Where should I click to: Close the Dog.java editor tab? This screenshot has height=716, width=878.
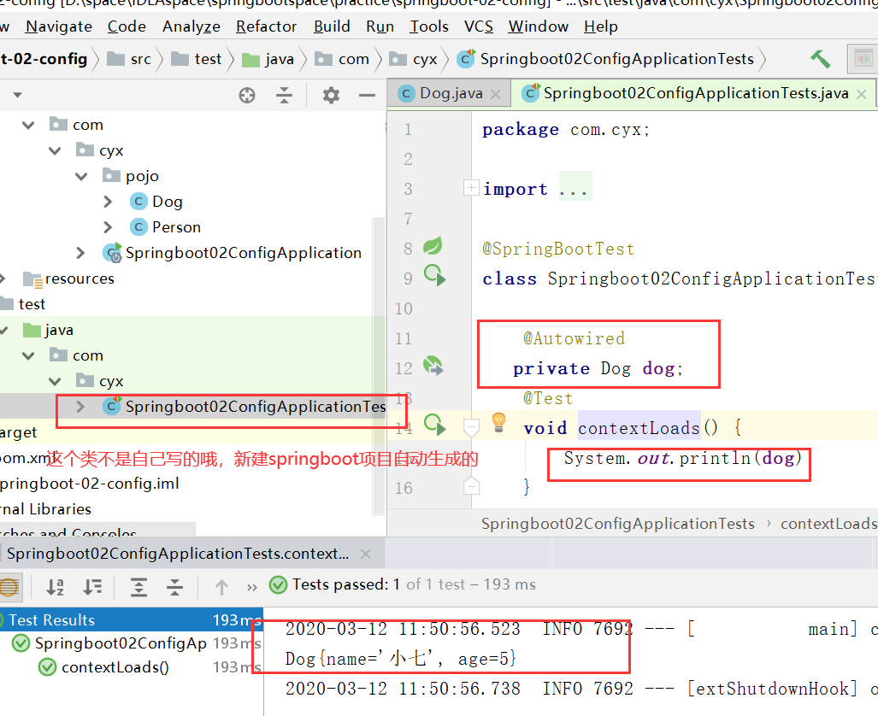coord(496,94)
